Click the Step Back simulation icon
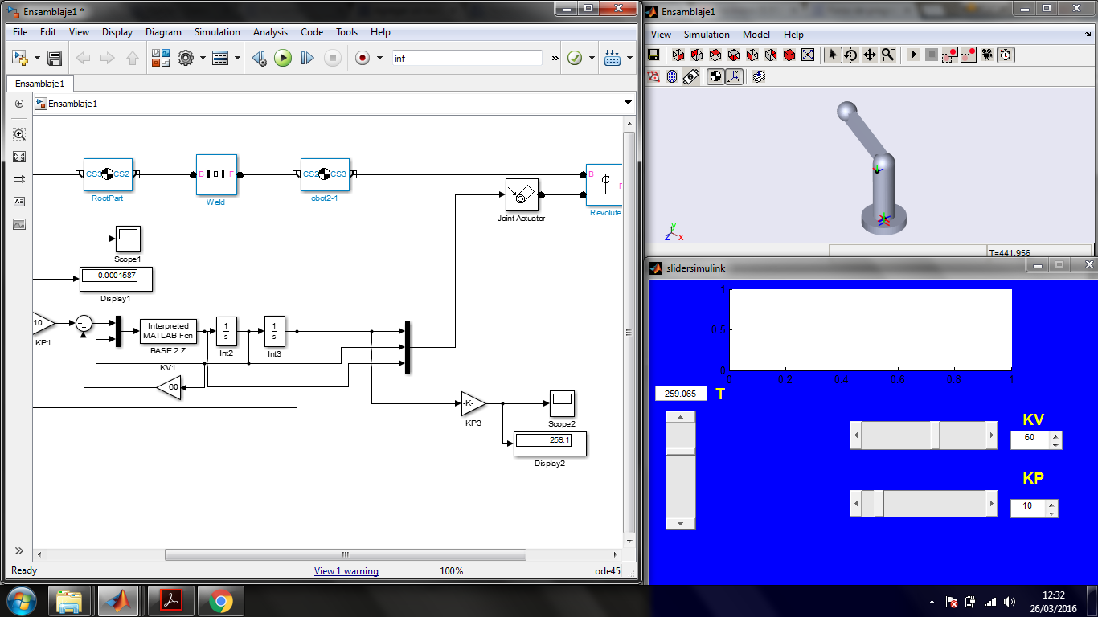Screen dimensions: 1098x617 [259, 58]
